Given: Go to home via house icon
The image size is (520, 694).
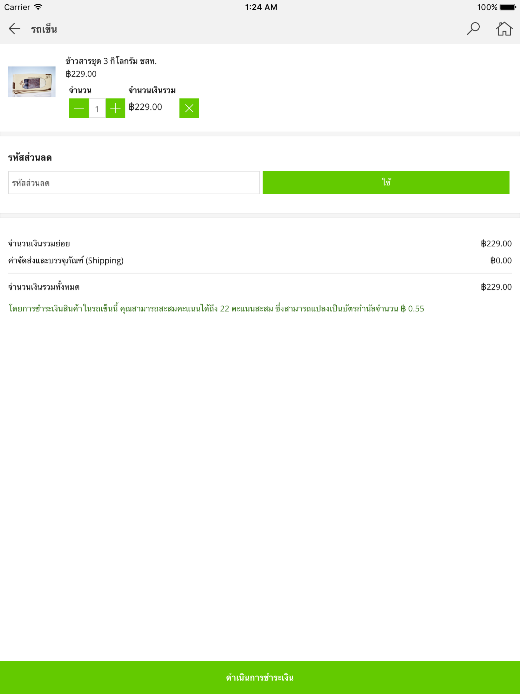Looking at the screenshot, I should (x=504, y=28).
